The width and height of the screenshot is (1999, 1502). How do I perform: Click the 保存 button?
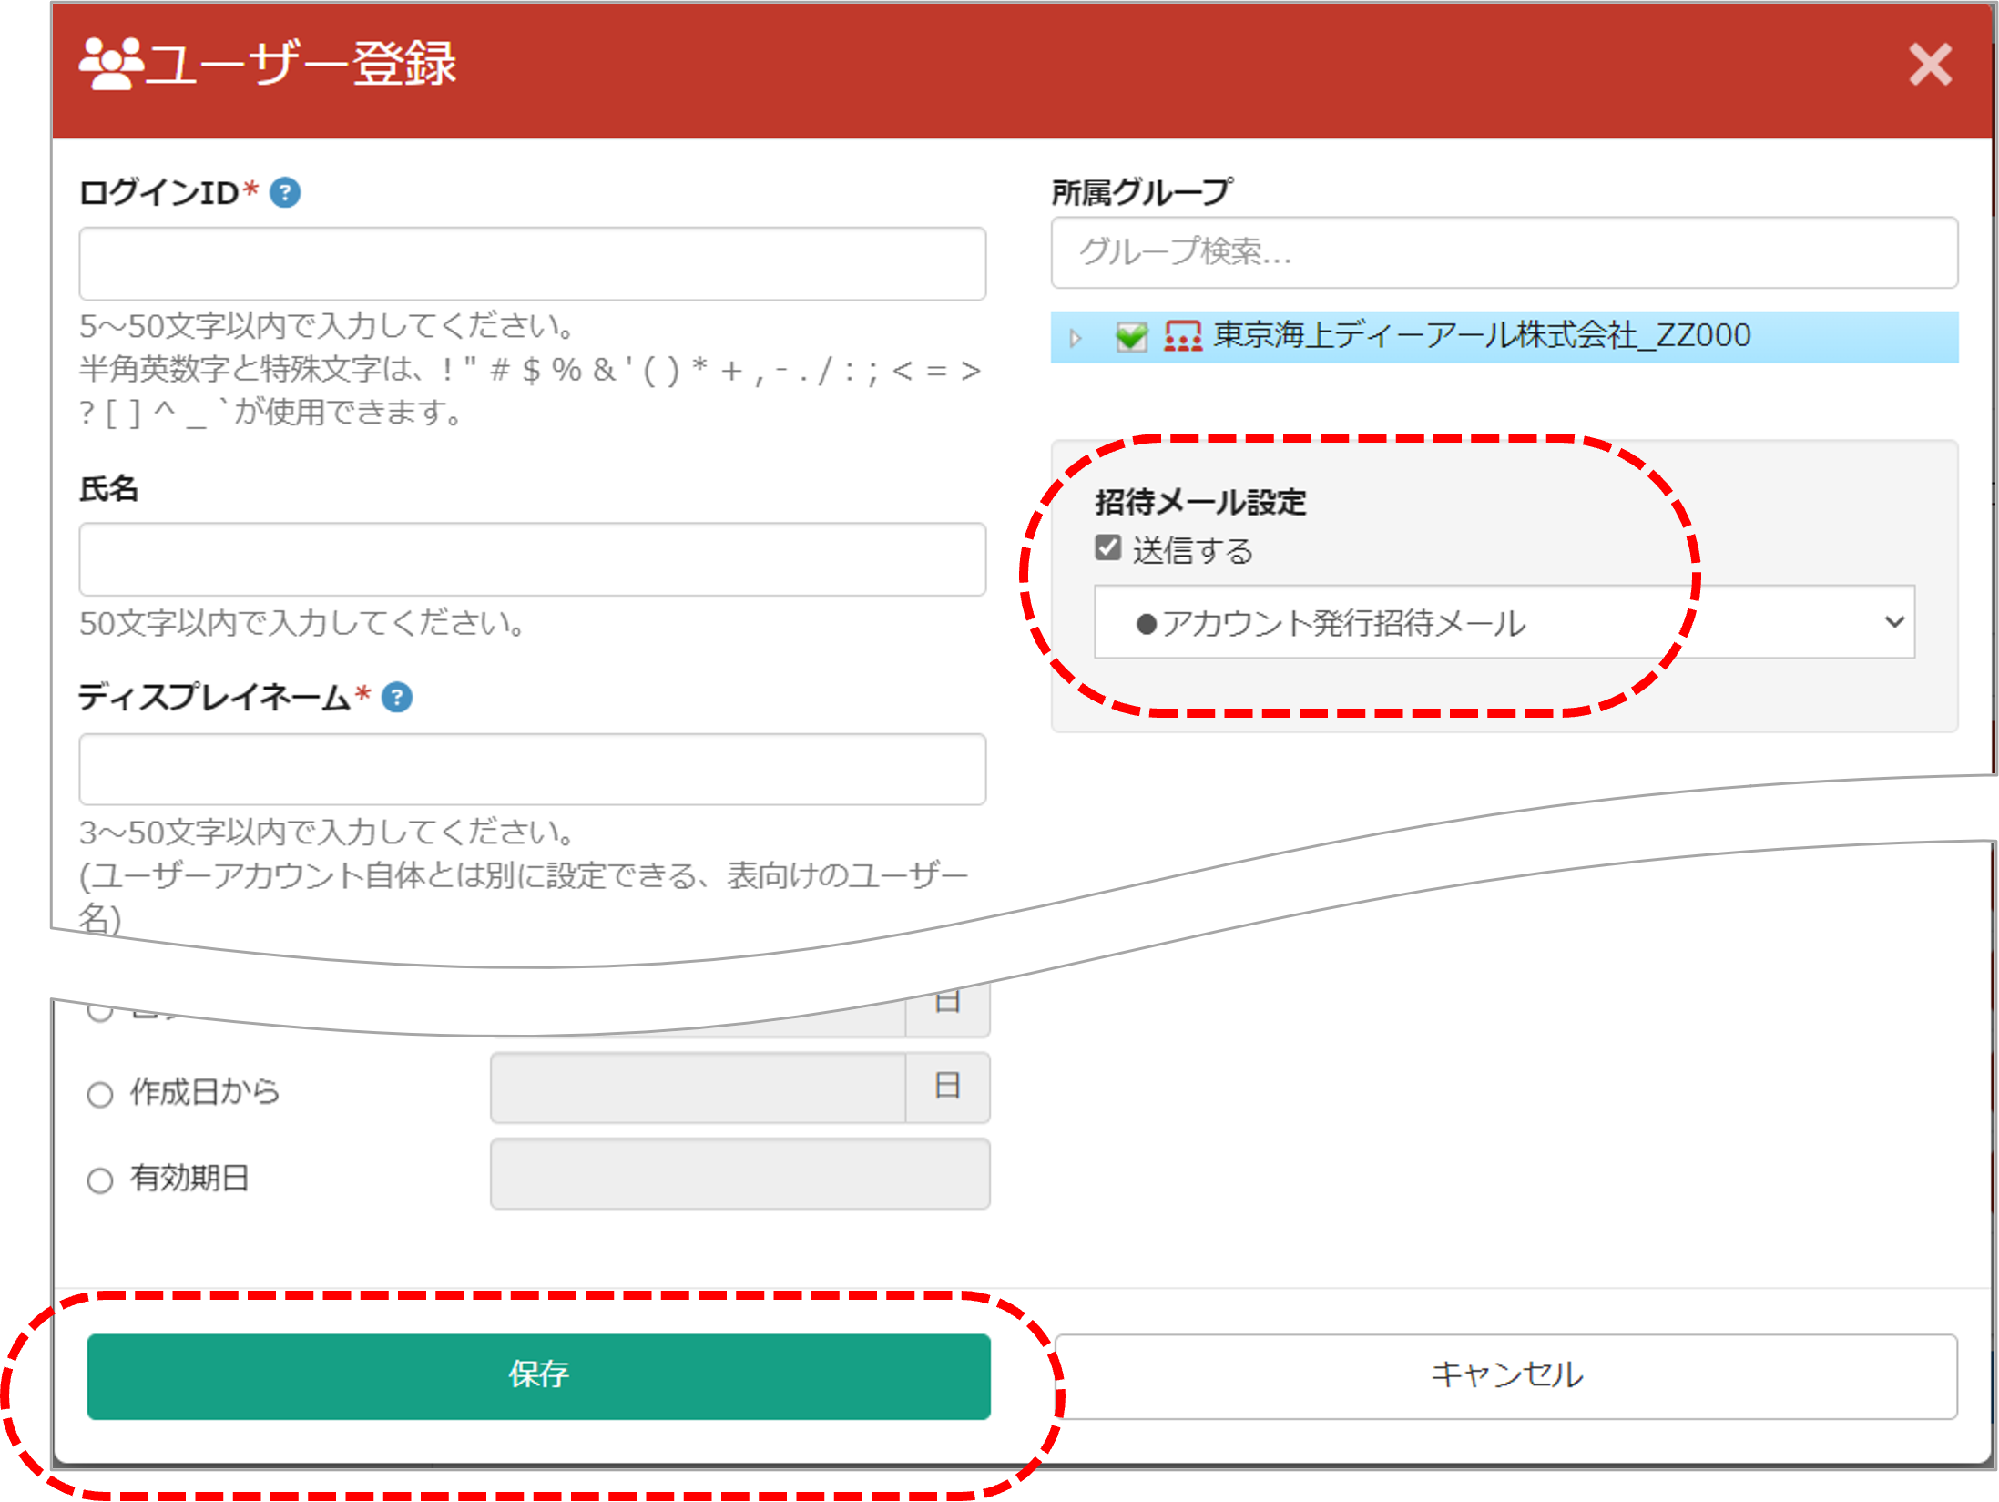coord(539,1375)
